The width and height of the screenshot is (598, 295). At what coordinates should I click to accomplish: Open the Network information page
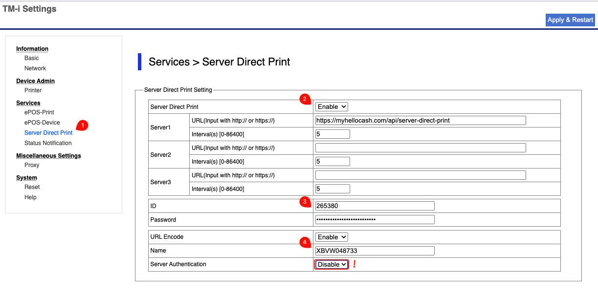click(35, 68)
